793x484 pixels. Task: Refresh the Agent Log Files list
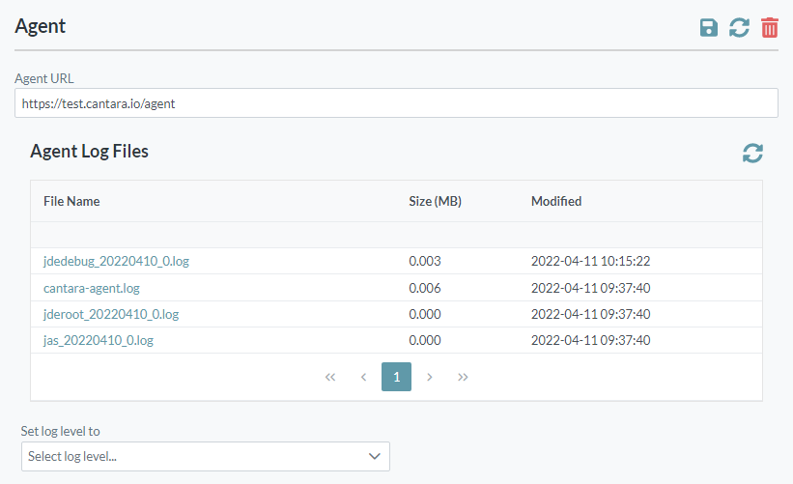pyautogui.click(x=752, y=153)
